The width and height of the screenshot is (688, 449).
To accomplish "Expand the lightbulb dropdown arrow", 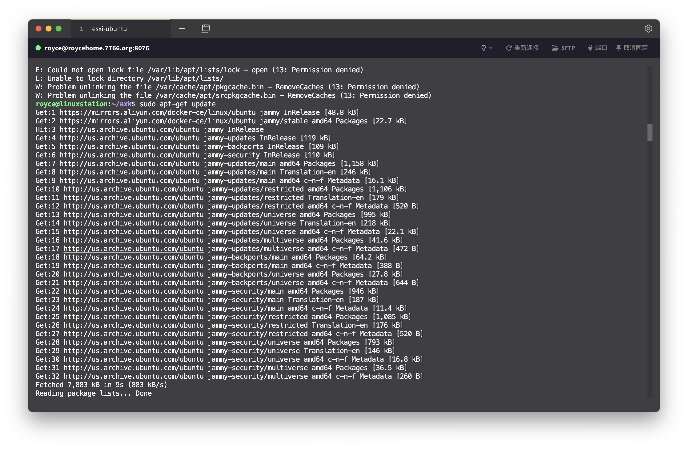I will 491,48.
